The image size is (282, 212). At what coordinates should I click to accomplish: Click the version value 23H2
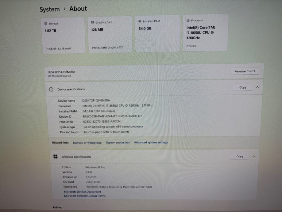coord(89,172)
